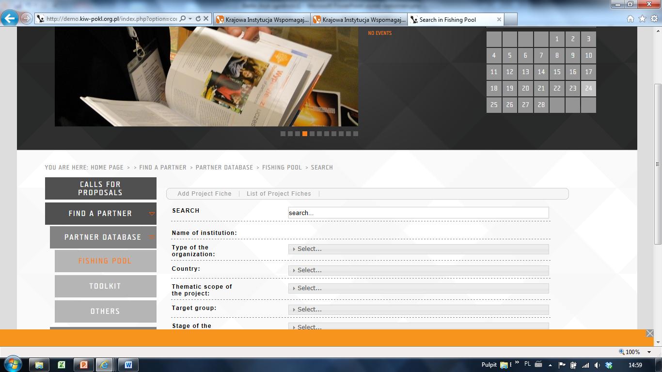This screenshot has height=372, width=662.
Task: Open TOOLKIT sidebar item
Action: [x=106, y=286]
